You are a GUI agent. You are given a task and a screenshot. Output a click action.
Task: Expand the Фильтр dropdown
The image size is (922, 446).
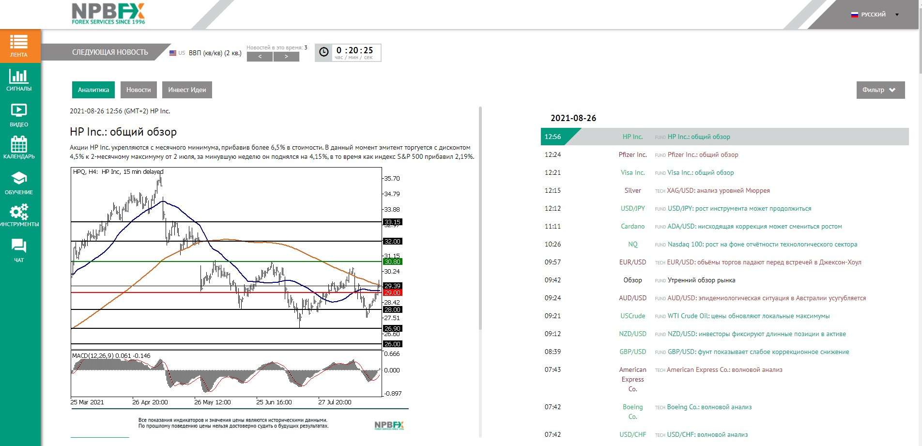(880, 90)
